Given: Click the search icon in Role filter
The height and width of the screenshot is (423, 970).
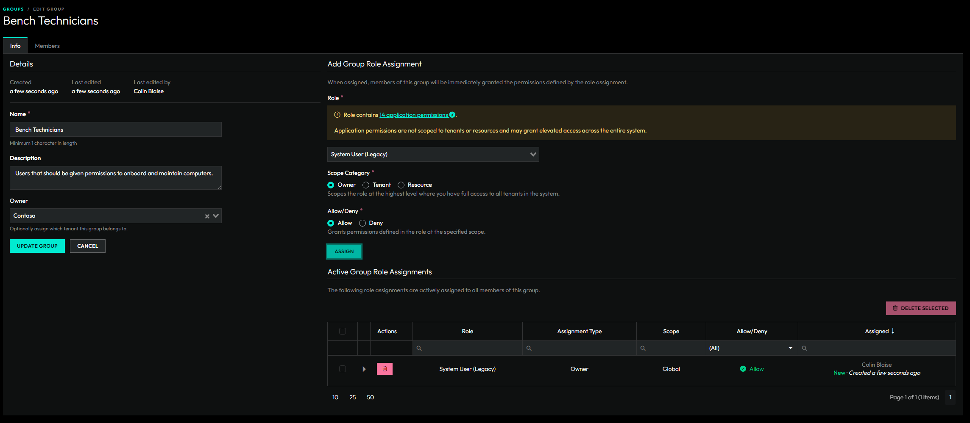Looking at the screenshot, I should click(419, 348).
